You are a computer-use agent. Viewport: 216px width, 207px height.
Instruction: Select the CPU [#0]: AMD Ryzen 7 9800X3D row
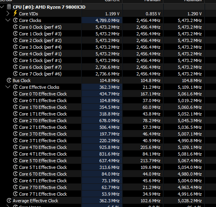(x=108, y=7)
